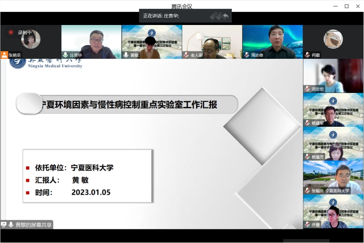This screenshot has width=364, height=243.
Task: Click 何徽's avatar tile
Action: (333, 39)
